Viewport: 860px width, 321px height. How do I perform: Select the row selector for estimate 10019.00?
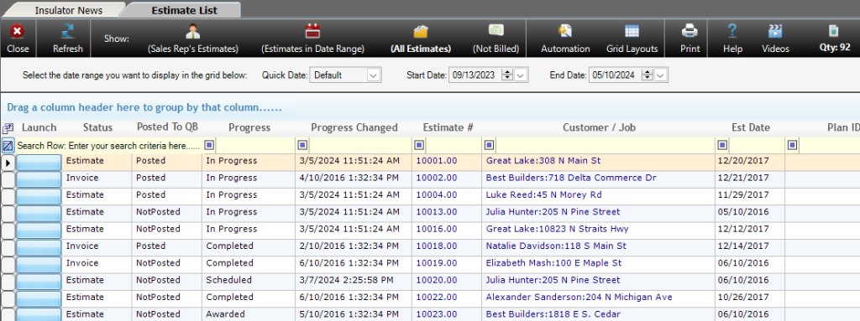(8, 264)
